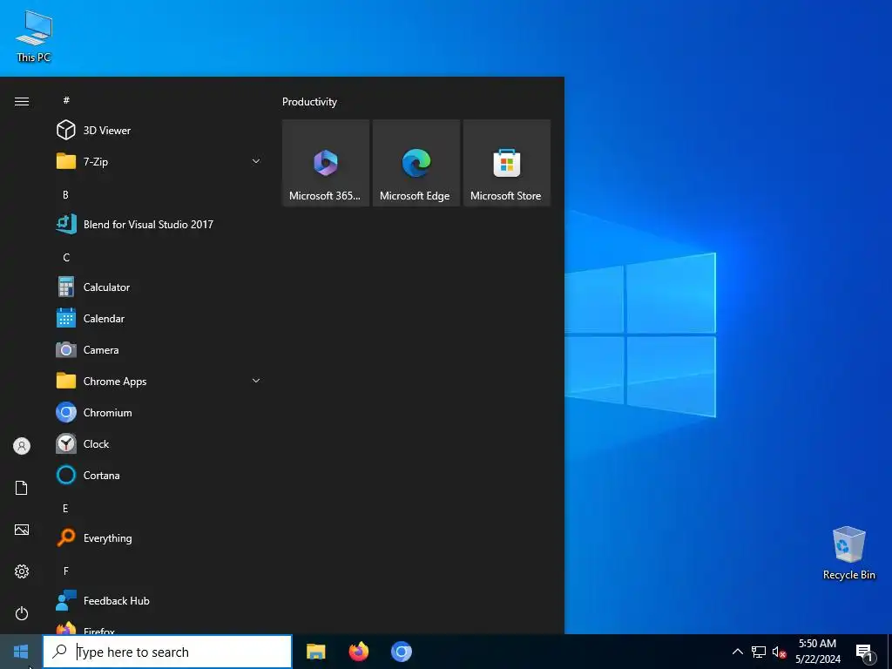Click the Start button
The width and height of the screenshot is (892, 669).
click(21, 652)
